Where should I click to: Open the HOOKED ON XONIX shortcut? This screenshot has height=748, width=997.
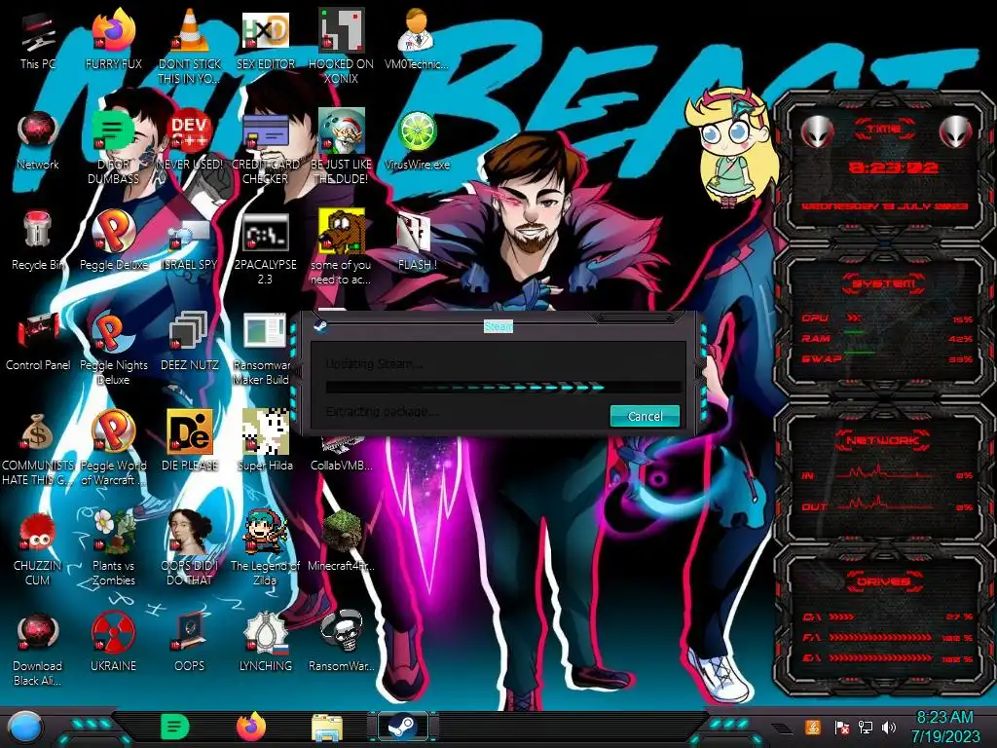point(342,46)
